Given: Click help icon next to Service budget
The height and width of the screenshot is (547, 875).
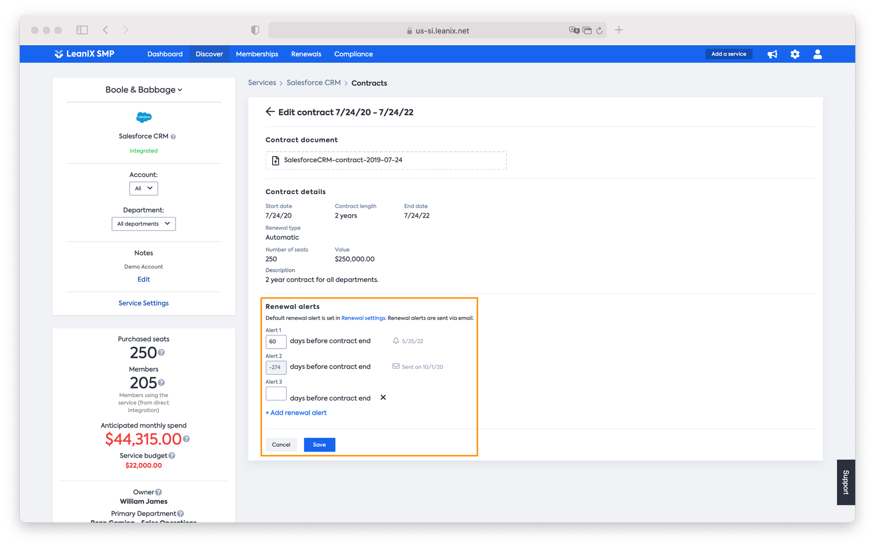Looking at the screenshot, I should point(172,456).
